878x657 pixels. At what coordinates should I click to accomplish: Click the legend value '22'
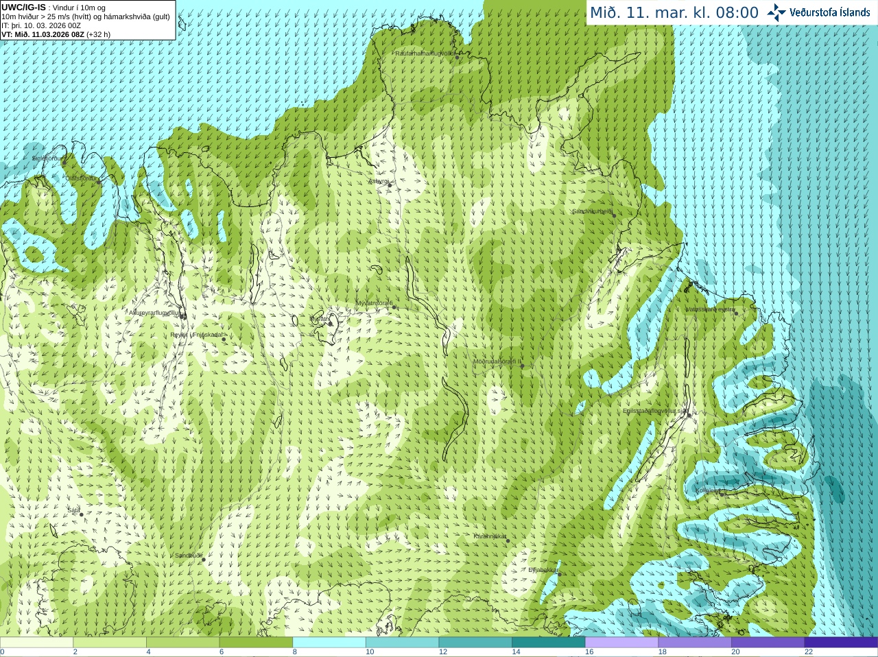click(x=809, y=652)
